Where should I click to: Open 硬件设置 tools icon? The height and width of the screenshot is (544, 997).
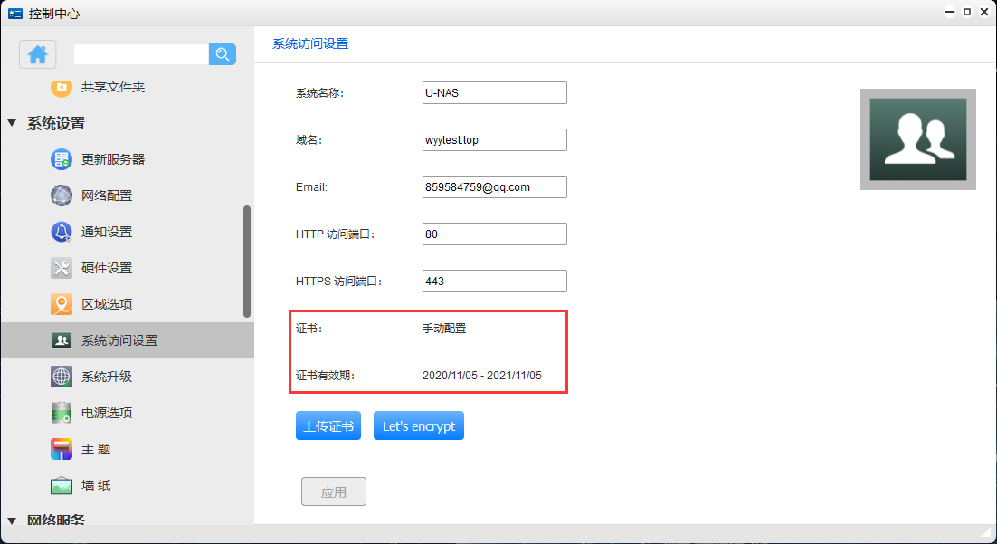[62, 268]
